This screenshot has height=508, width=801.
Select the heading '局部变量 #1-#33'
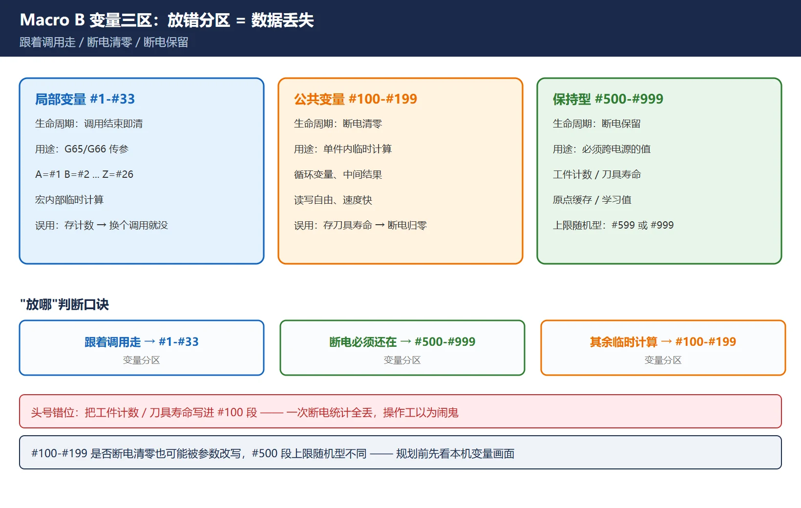click(85, 99)
